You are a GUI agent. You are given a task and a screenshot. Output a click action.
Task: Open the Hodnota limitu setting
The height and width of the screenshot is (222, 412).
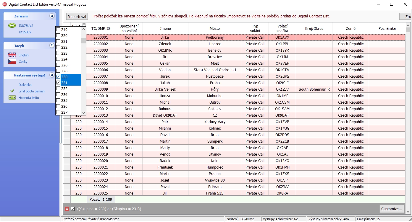pos(29,98)
